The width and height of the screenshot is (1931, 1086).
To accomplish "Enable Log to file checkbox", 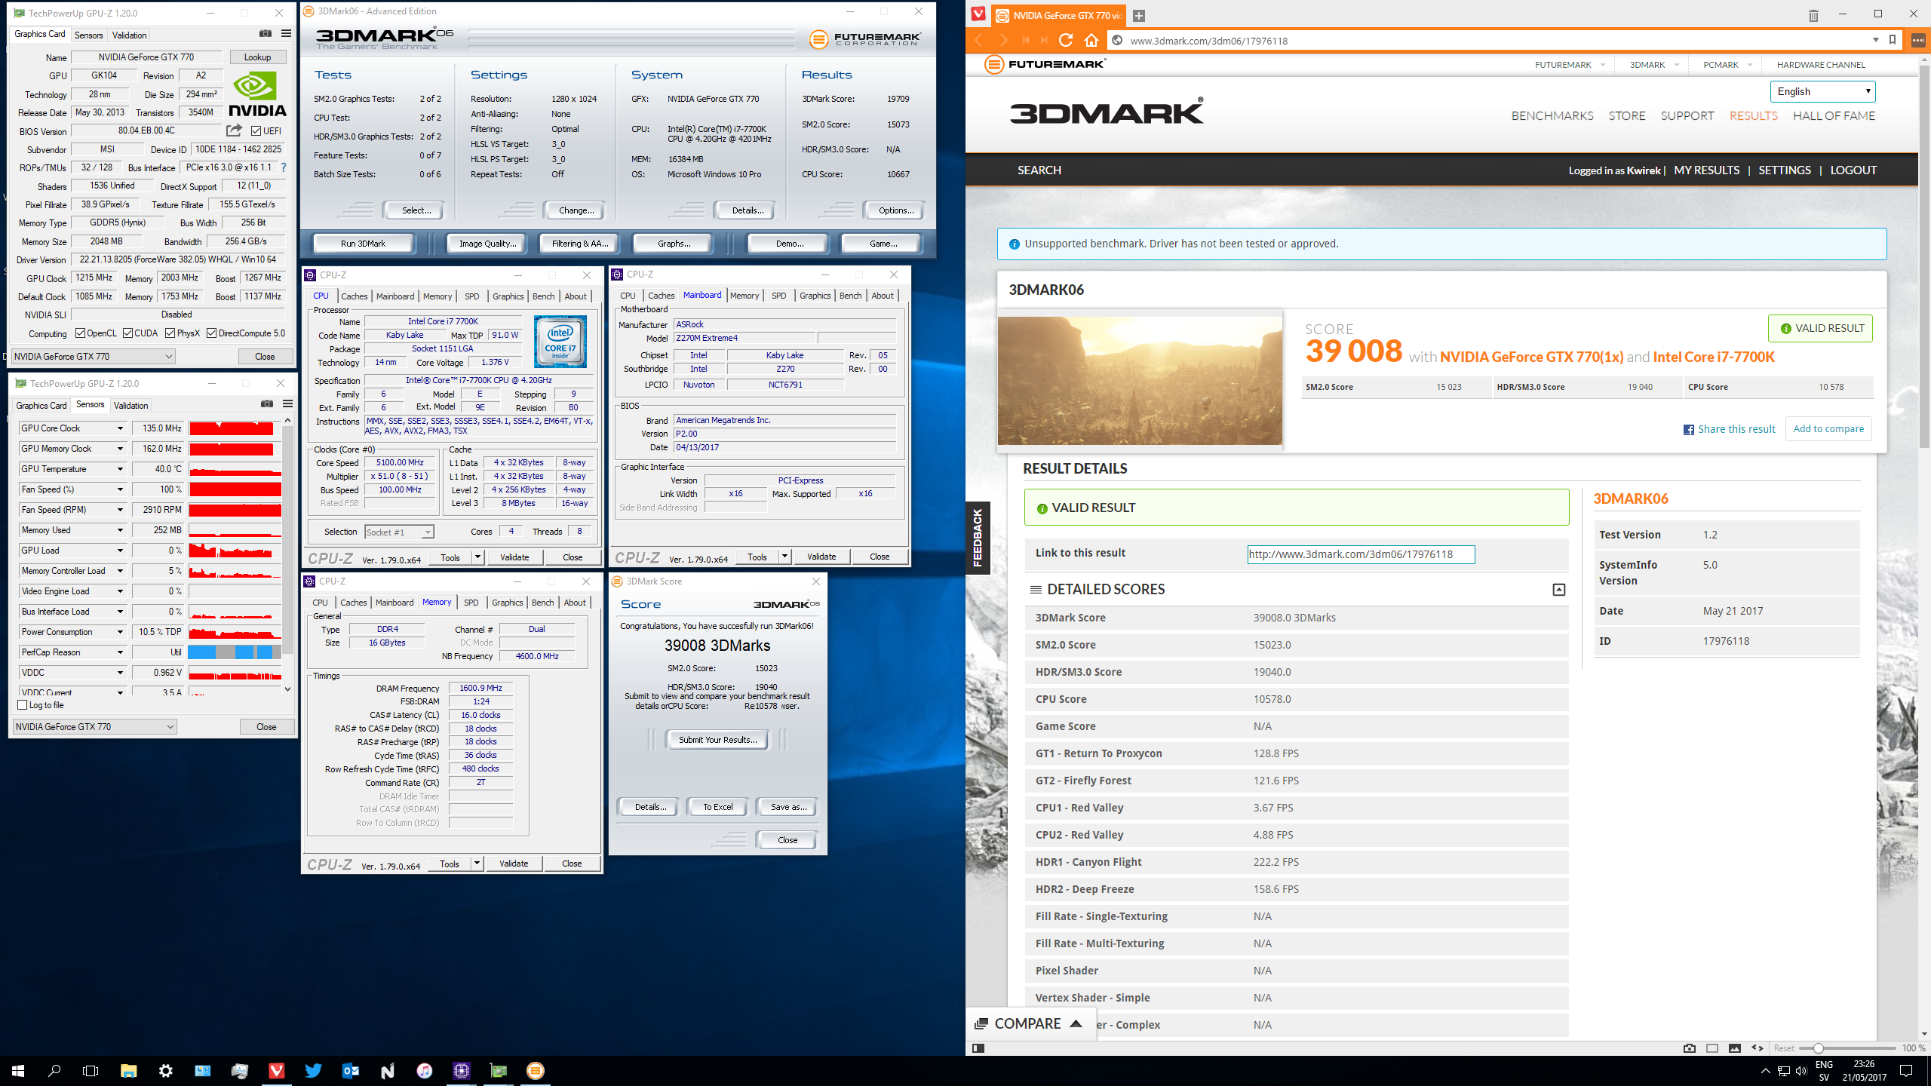I will [23, 705].
